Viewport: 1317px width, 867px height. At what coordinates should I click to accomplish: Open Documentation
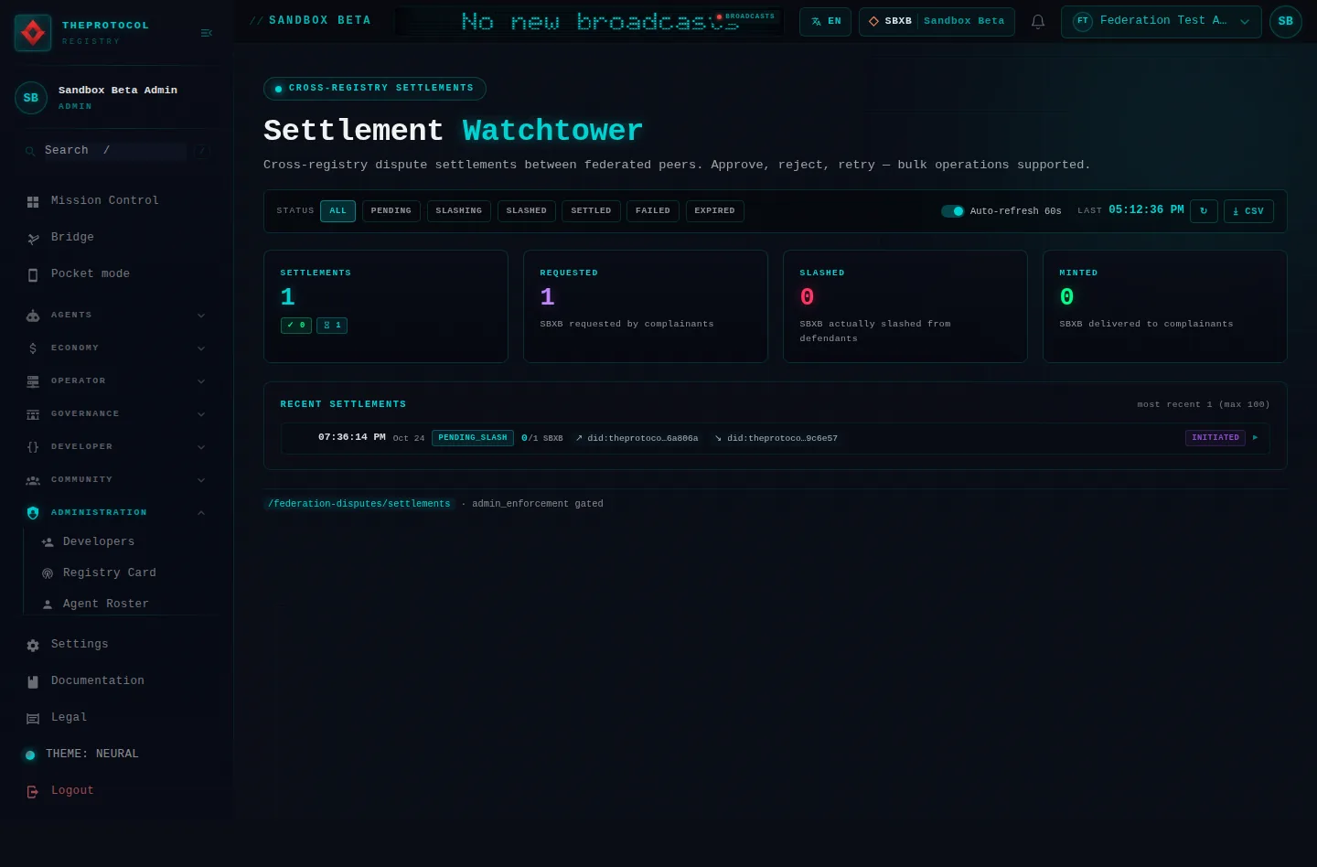point(115,680)
